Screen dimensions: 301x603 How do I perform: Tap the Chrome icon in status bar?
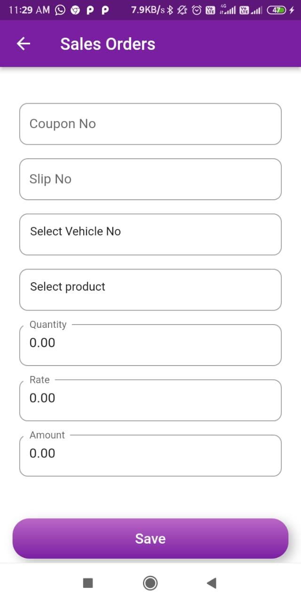[75, 10]
